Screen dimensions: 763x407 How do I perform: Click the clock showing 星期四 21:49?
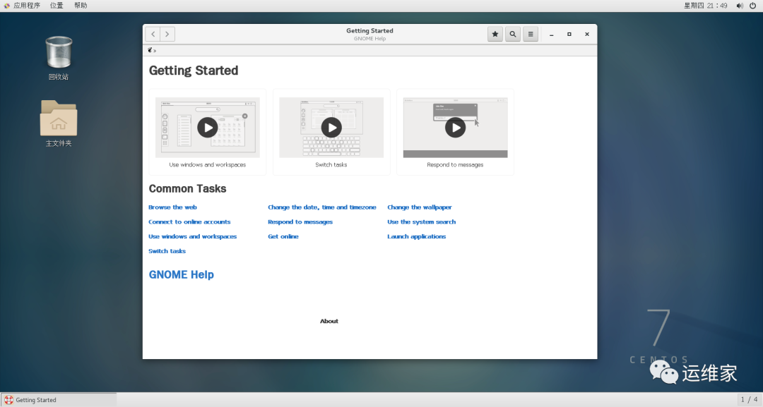coord(706,6)
